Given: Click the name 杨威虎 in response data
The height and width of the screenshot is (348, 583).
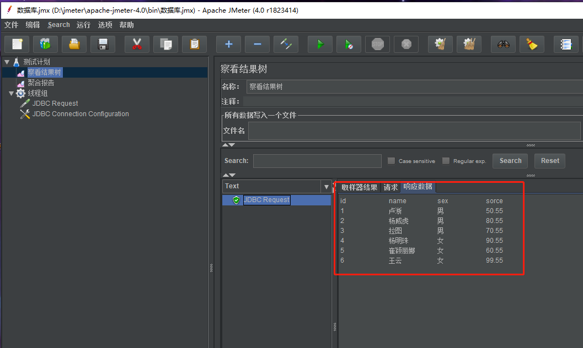Looking at the screenshot, I should [x=399, y=221].
